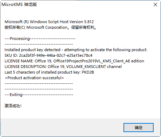161x137 pixels.
Task: Click the Windows Script Host Version line
Action: [x=49, y=22]
